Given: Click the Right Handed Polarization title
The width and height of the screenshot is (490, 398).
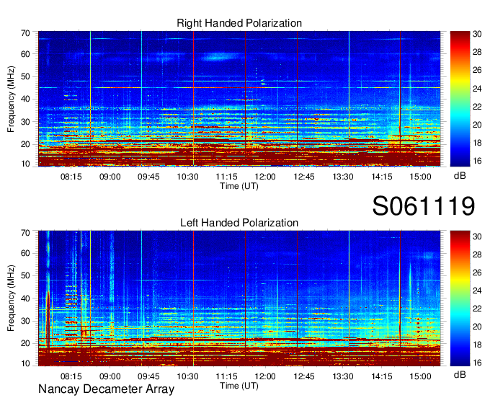Looking at the screenshot, I should (239, 23).
